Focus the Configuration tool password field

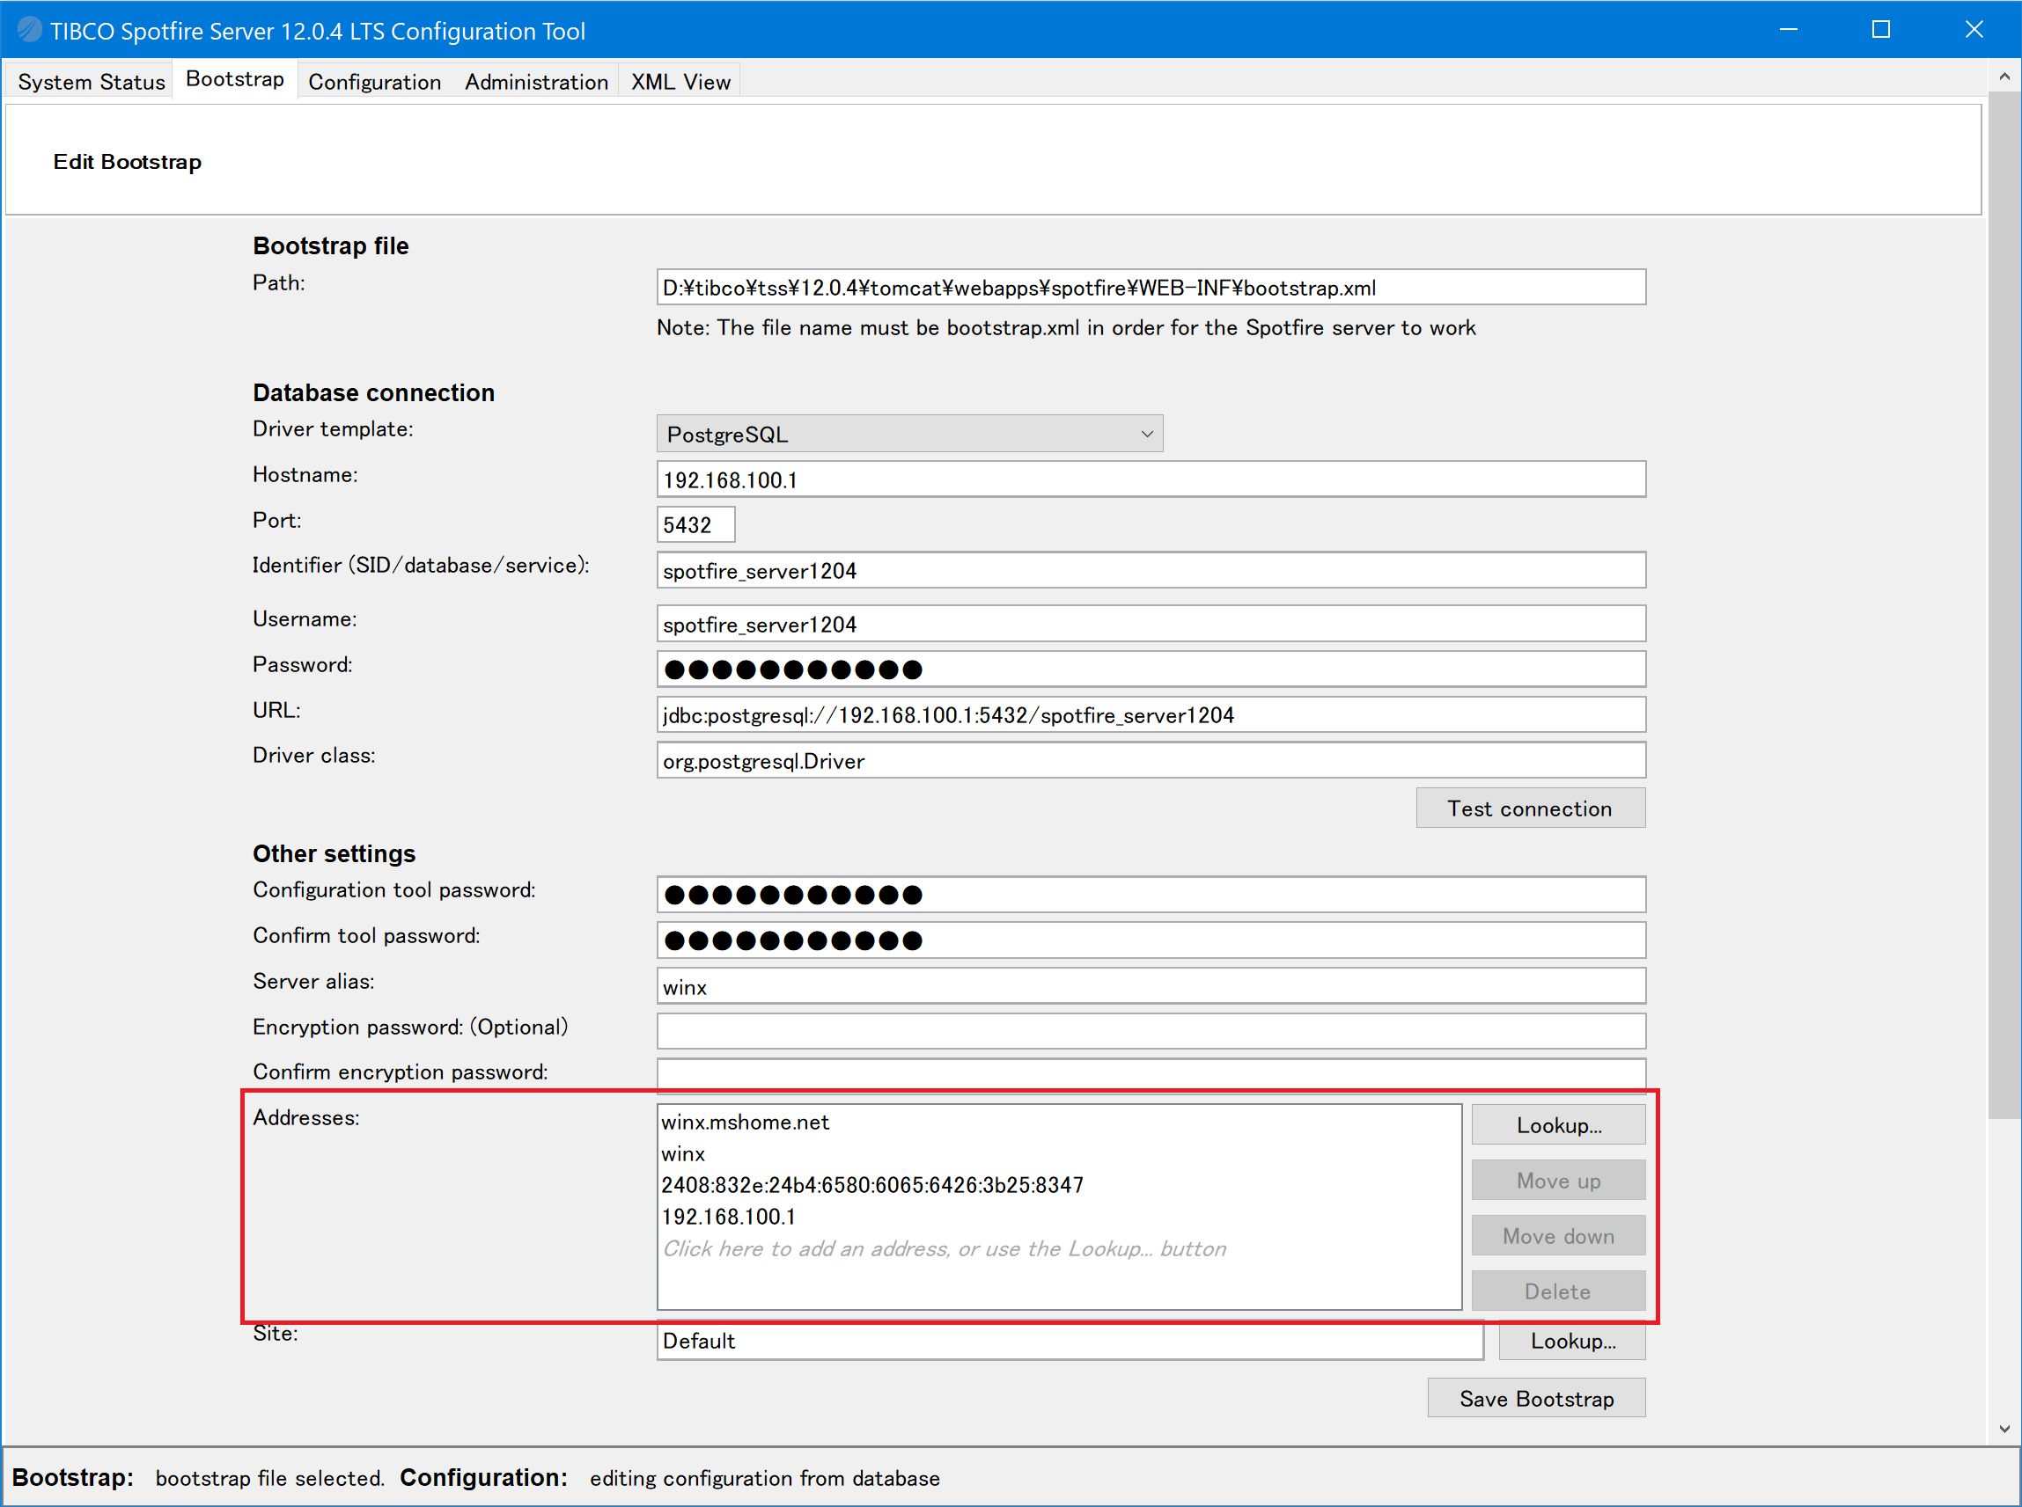[x=1151, y=894]
